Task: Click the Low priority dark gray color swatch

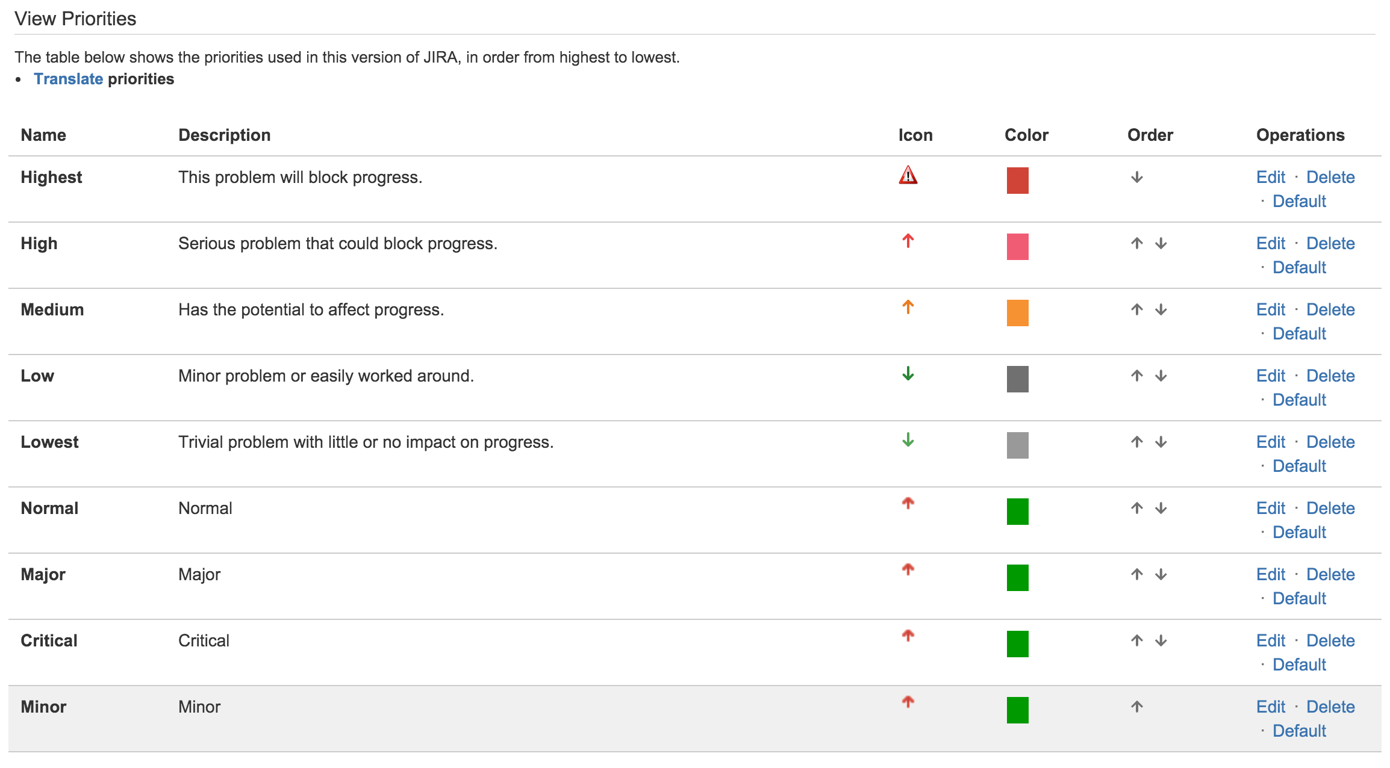Action: coord(1017,379)
